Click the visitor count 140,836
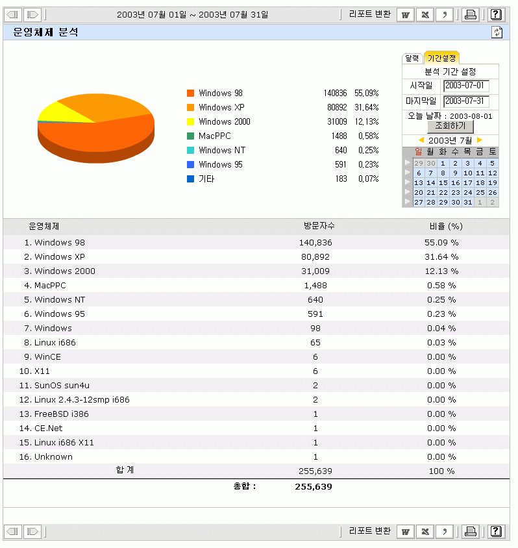Viewport: 518px width, 548px height. (x=315, y=243)
